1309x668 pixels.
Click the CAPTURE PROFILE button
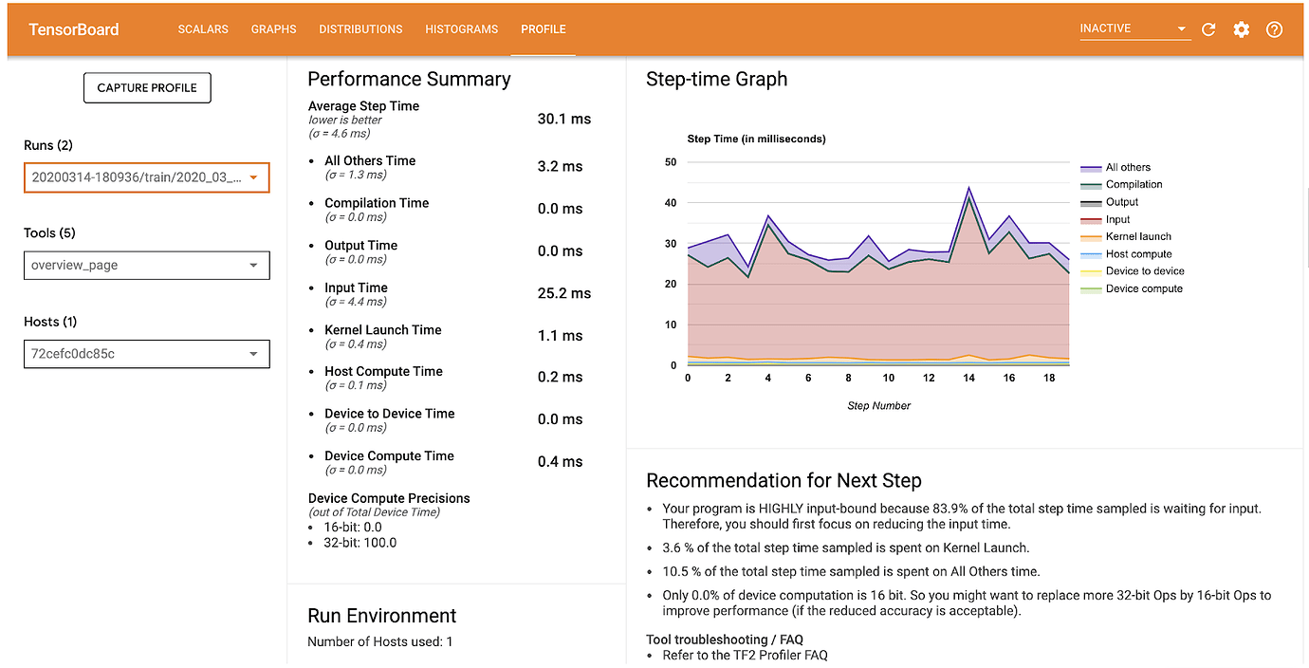(146, 87)
